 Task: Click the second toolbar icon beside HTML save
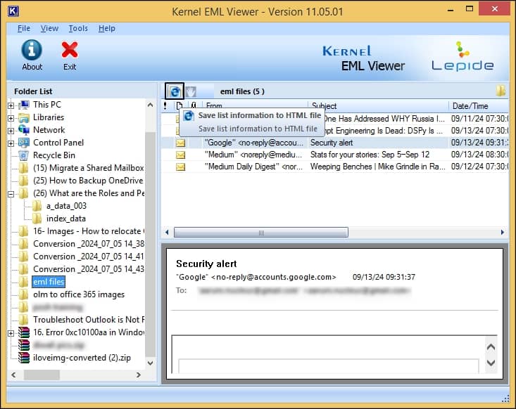click(191, 91)
